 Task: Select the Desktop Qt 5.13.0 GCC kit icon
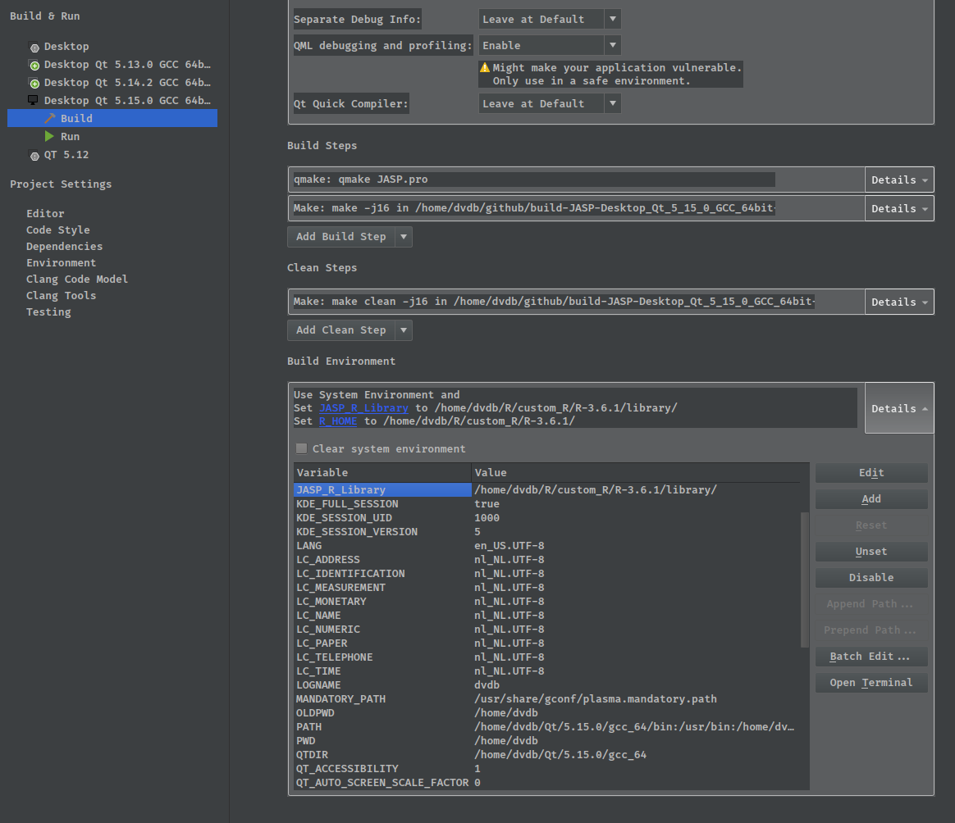[34, 65]
